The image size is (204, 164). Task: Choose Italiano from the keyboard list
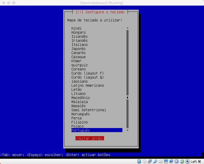[80, 45]
